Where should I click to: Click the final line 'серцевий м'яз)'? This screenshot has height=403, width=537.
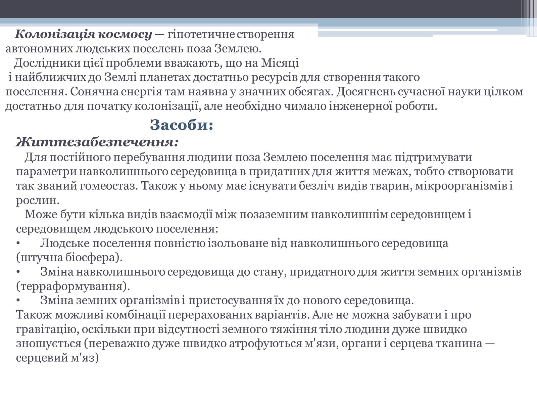[x=57, y=358]
